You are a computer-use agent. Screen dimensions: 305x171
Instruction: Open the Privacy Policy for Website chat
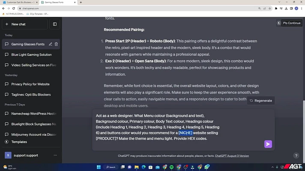31,84
